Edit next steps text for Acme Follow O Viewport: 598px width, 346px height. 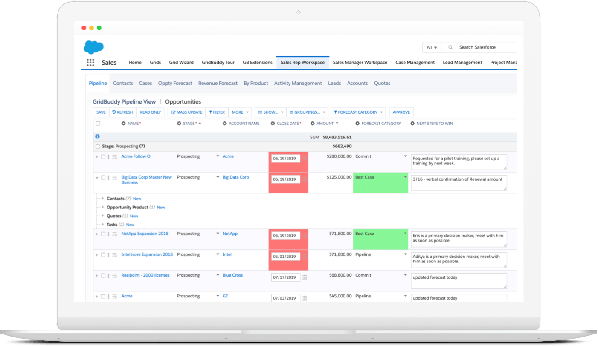tap(459, 162)
